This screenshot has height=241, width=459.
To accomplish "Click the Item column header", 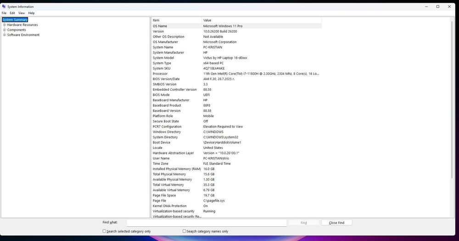I will (177, 20).
